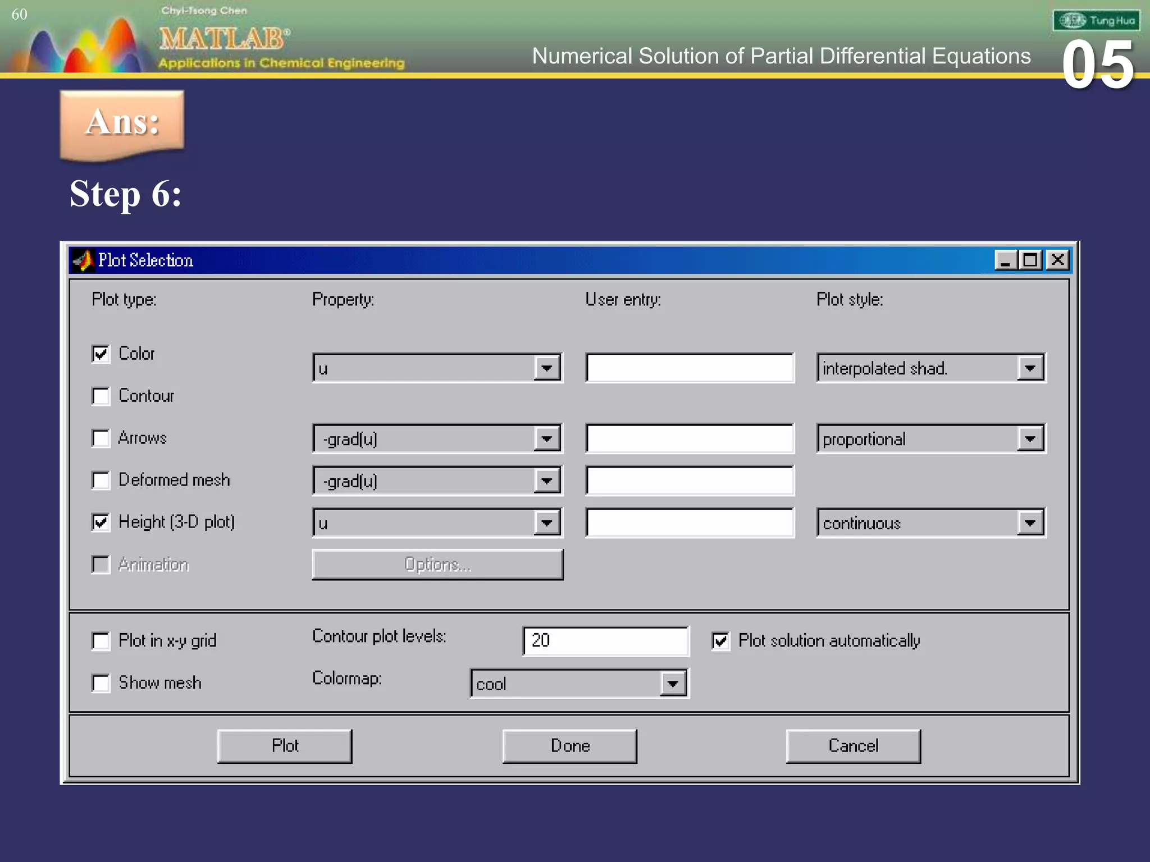Expand the proportional arrows style dropdown
This screenshot has width=1150, height=862.
(1030, 439)
